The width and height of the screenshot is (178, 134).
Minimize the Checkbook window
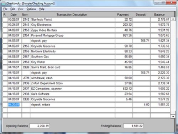click(x=157, y=3)
